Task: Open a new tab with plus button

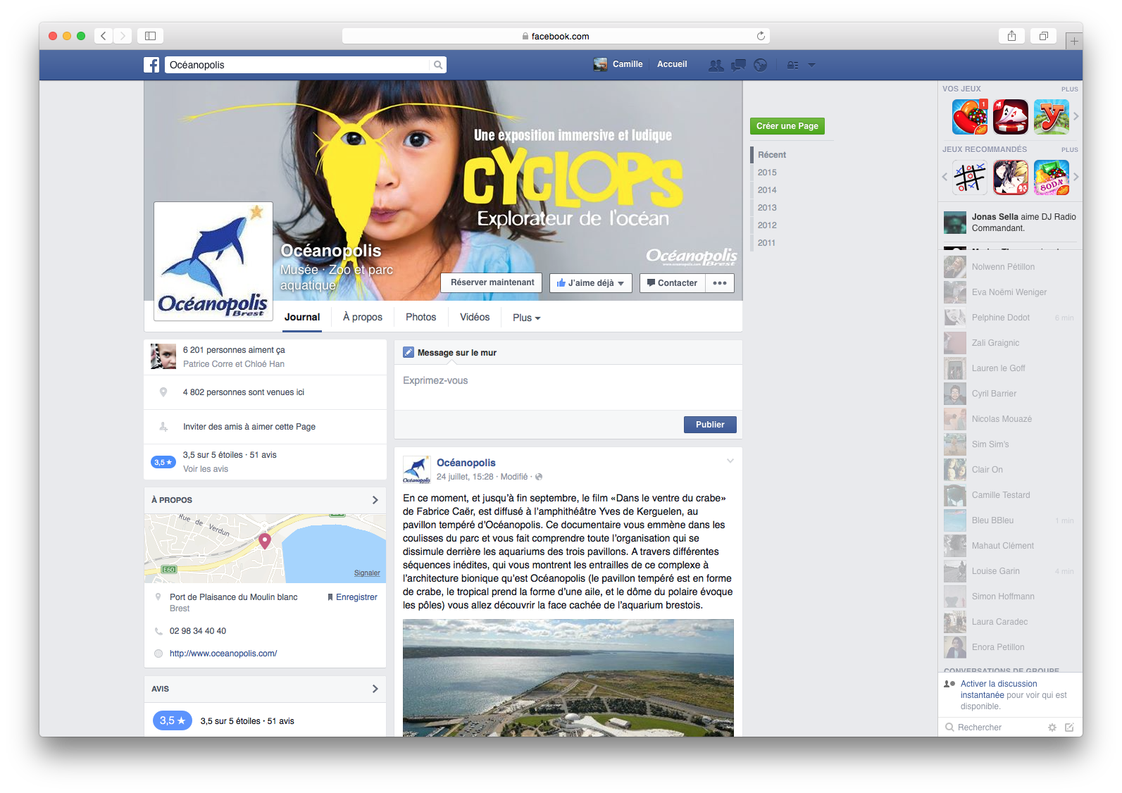Action: click(x=1073, y=42)
